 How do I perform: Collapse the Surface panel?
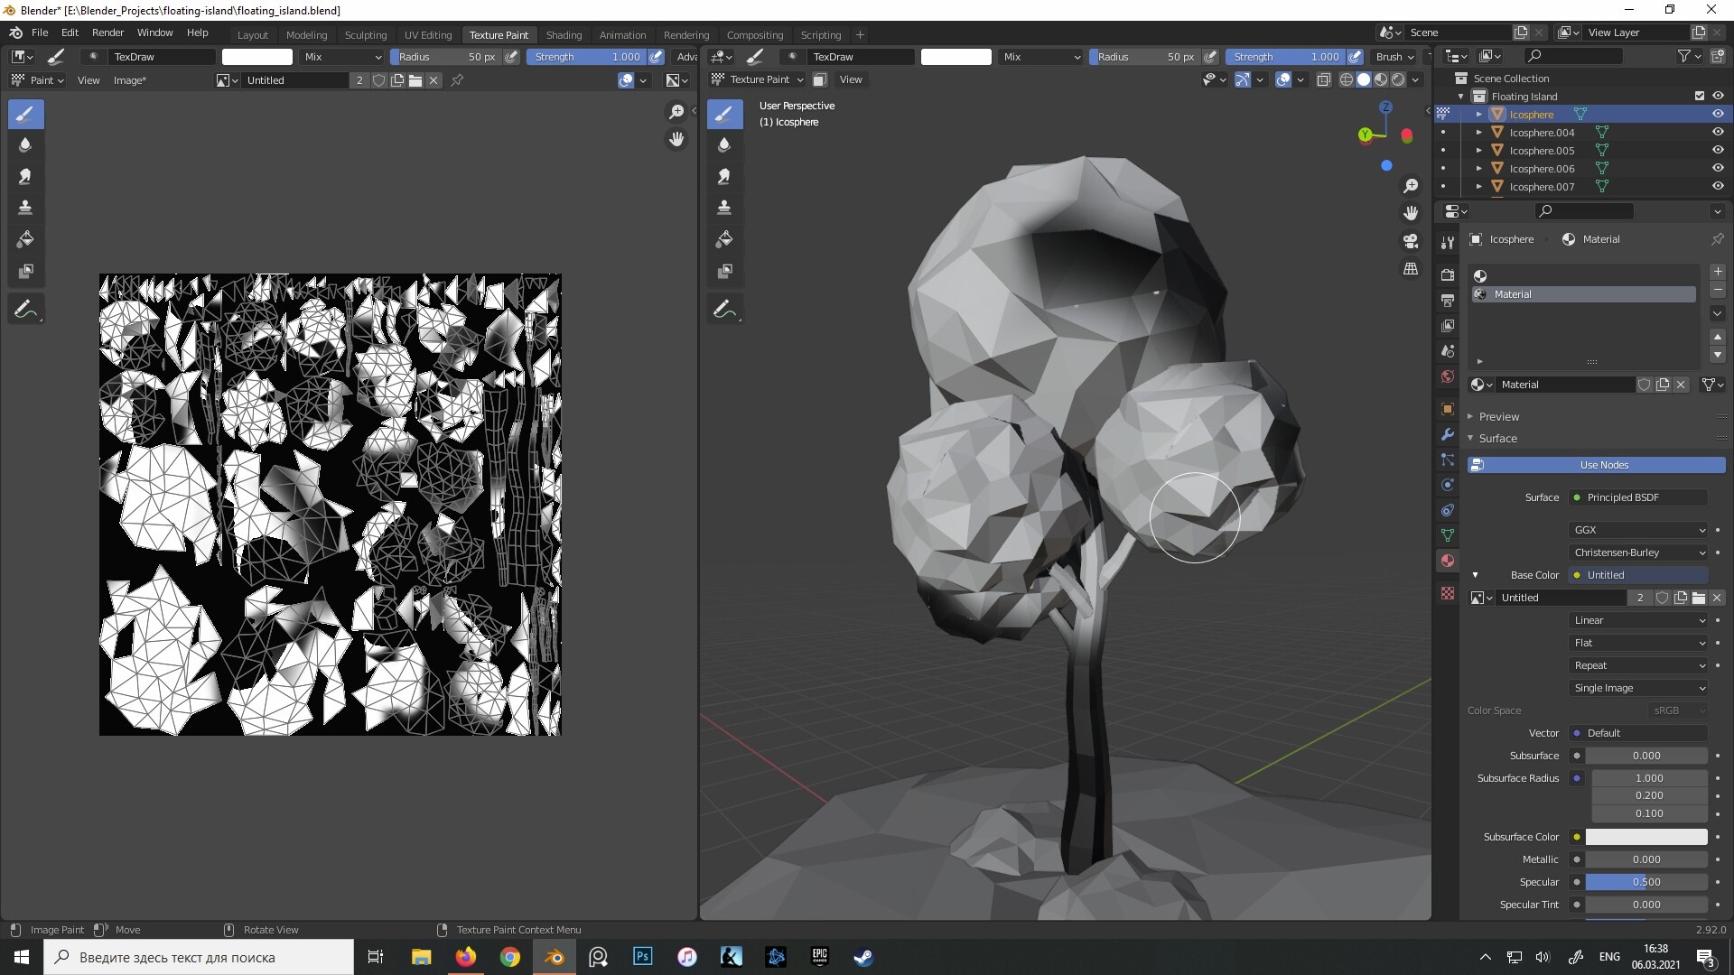1497,439
